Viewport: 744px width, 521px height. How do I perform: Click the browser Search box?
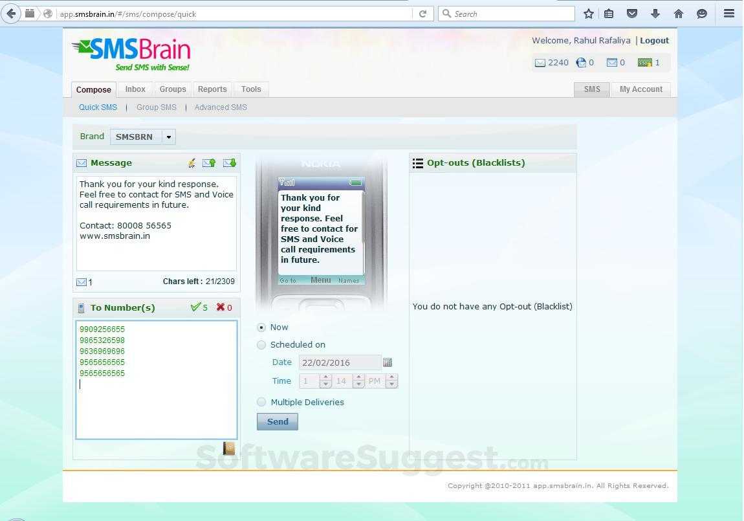pyautogui.click(x=507, y=14)
